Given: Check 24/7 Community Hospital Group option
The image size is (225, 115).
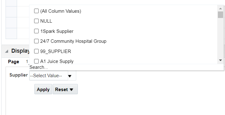Looking at the screenshot, I should pyautogui.click(x=36, y=41).
